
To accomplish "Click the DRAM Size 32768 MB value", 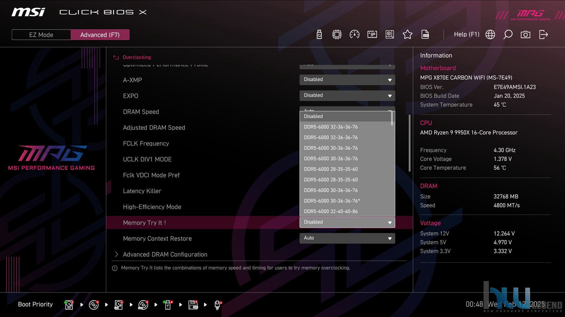I will click(506, 197).
